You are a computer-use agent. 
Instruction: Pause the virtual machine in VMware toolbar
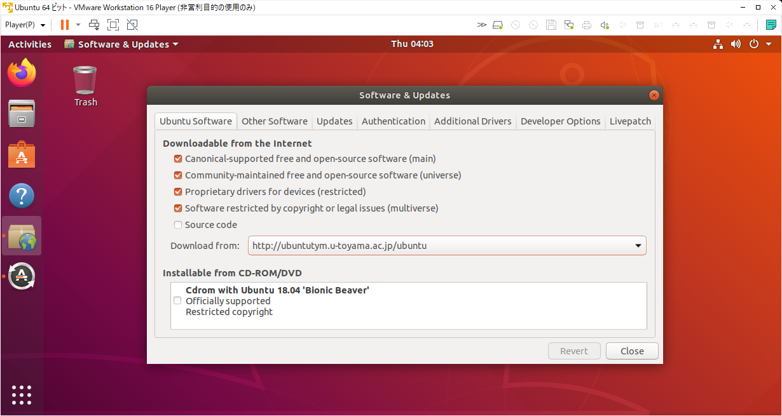coord(64,25)
